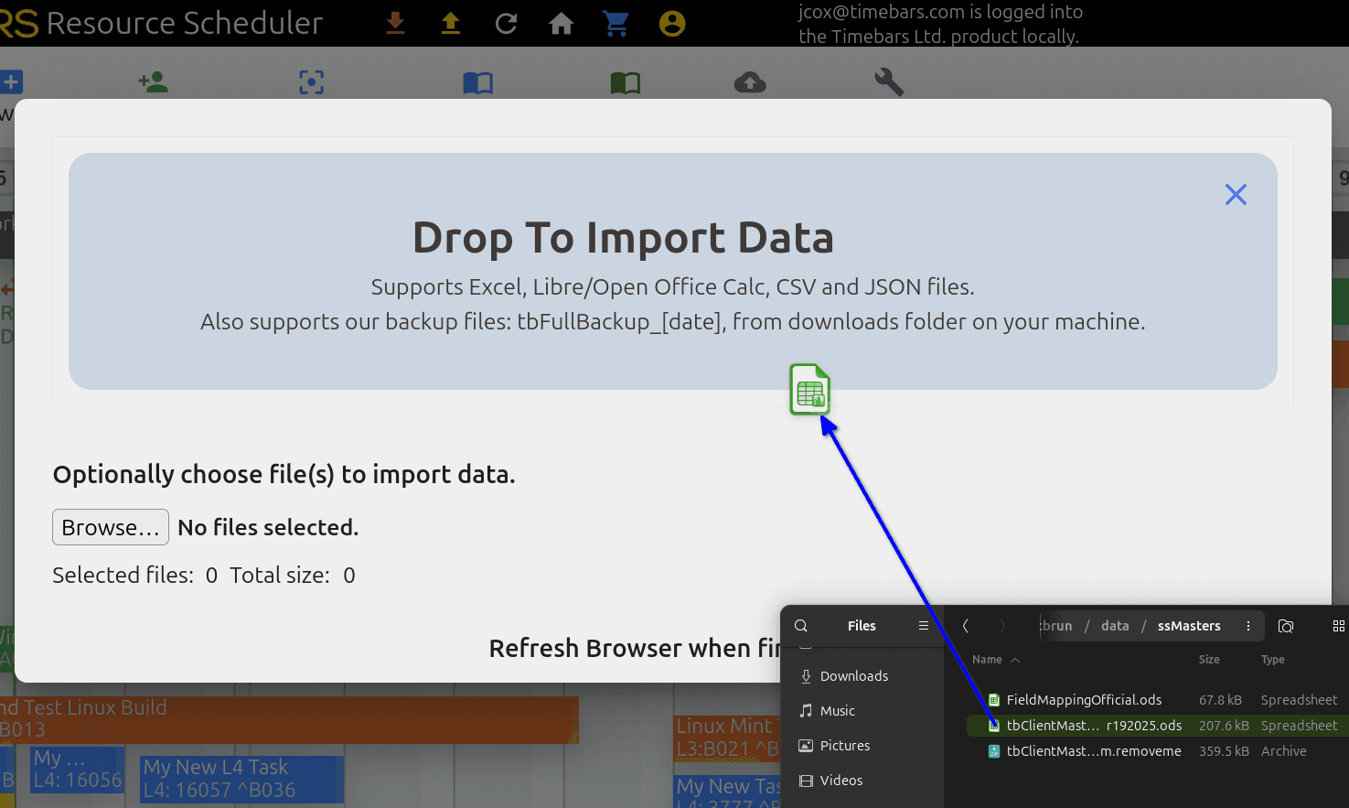The width and height of the screenshot is (1349, 808).
Task: Go to home via house icon
Action: tap(561, 23)
